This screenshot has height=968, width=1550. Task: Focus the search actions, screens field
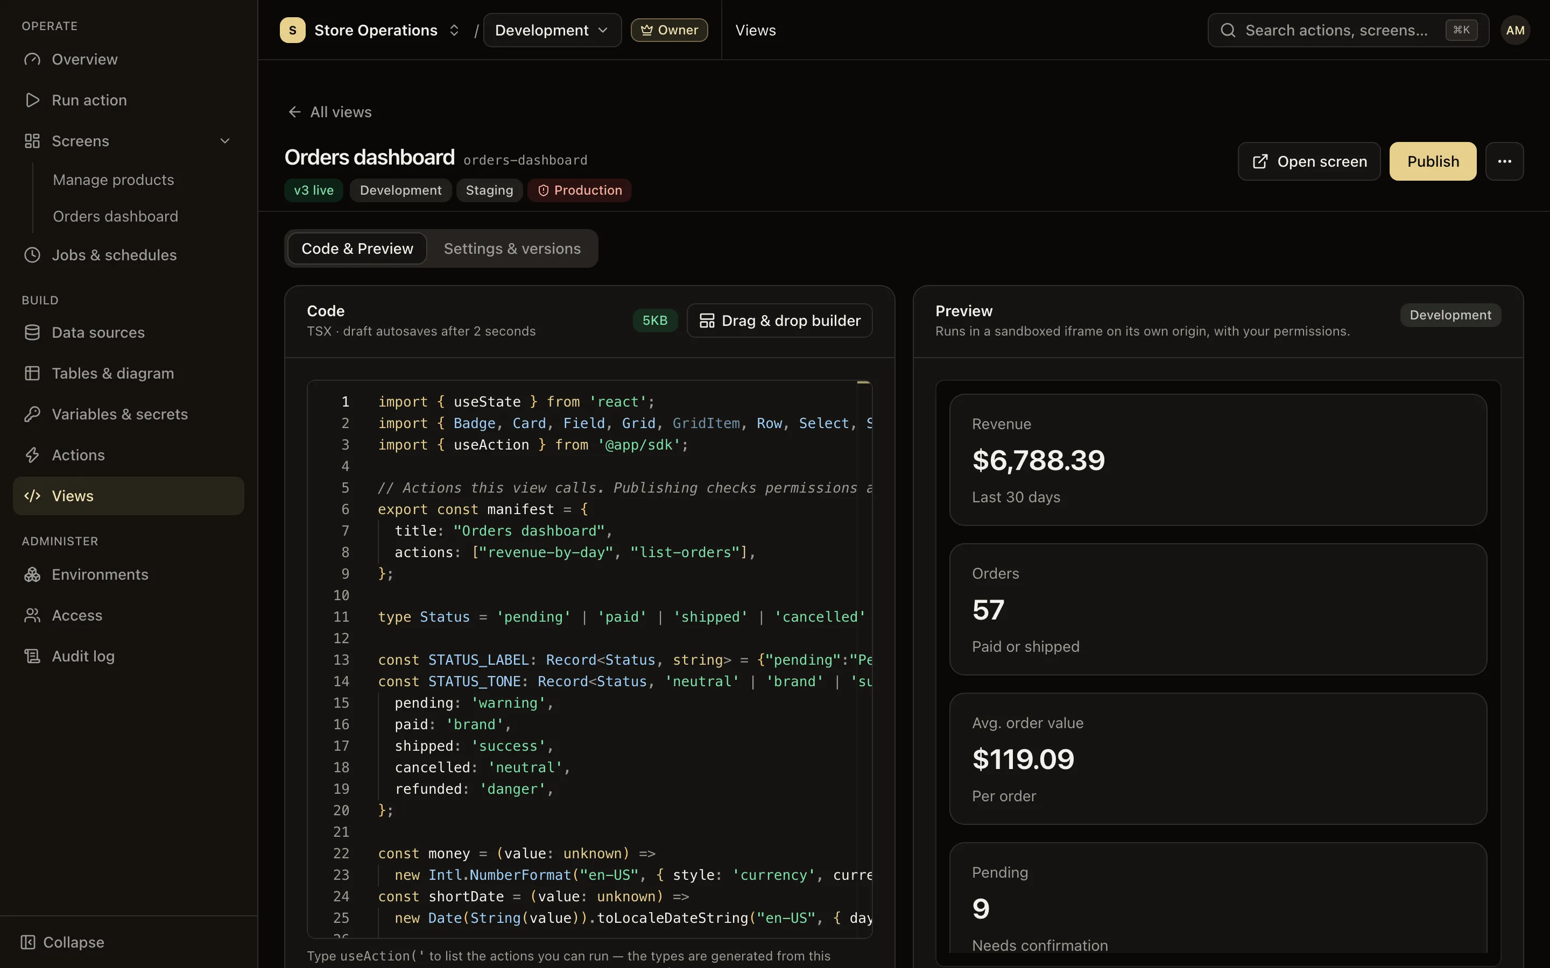(x=1348, y=30)
